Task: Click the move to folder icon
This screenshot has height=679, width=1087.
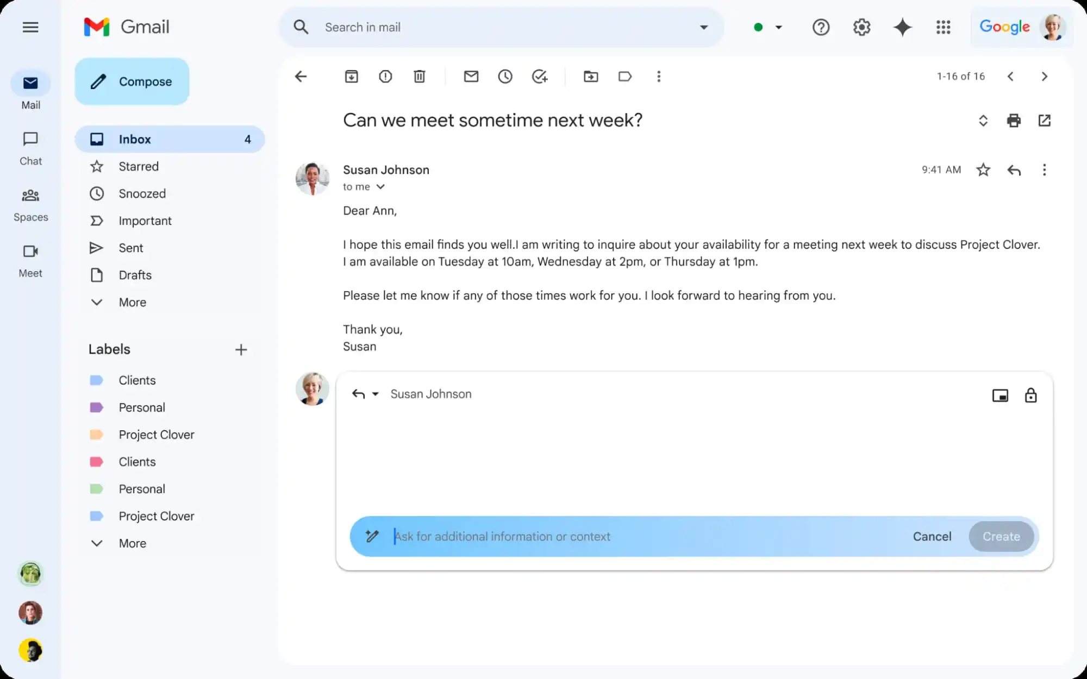Action: [x=590, y=76]
